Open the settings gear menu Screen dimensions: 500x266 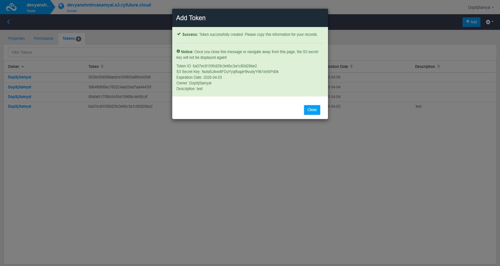489,22
